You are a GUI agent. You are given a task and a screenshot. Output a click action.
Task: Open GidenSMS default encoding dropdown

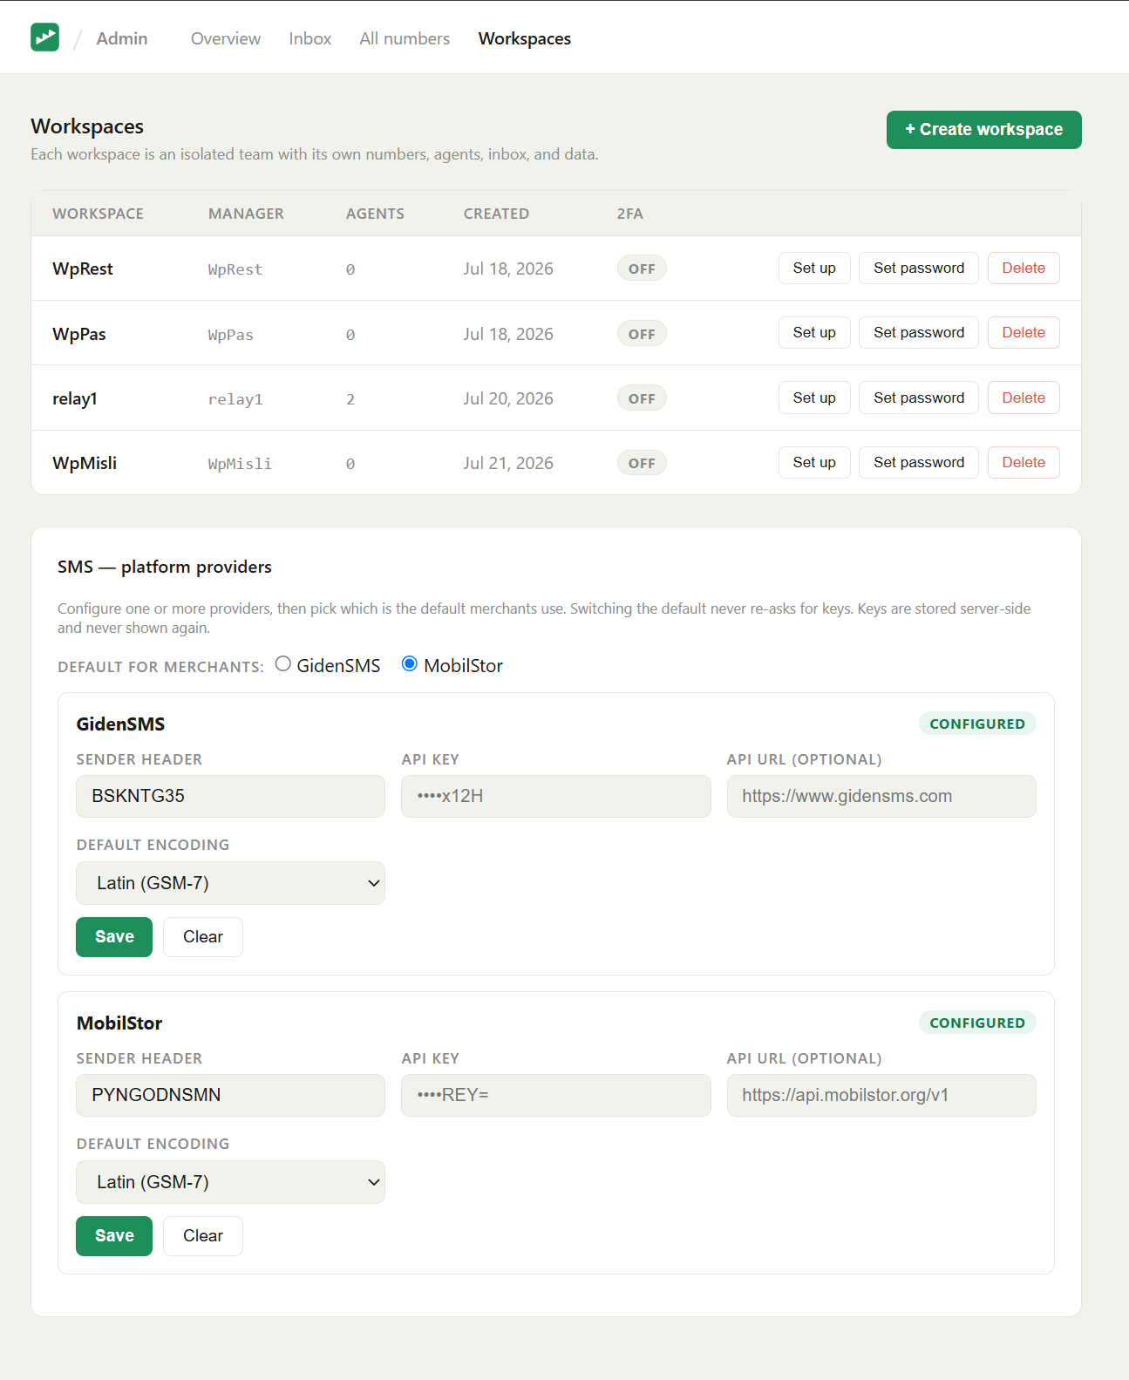230,883
